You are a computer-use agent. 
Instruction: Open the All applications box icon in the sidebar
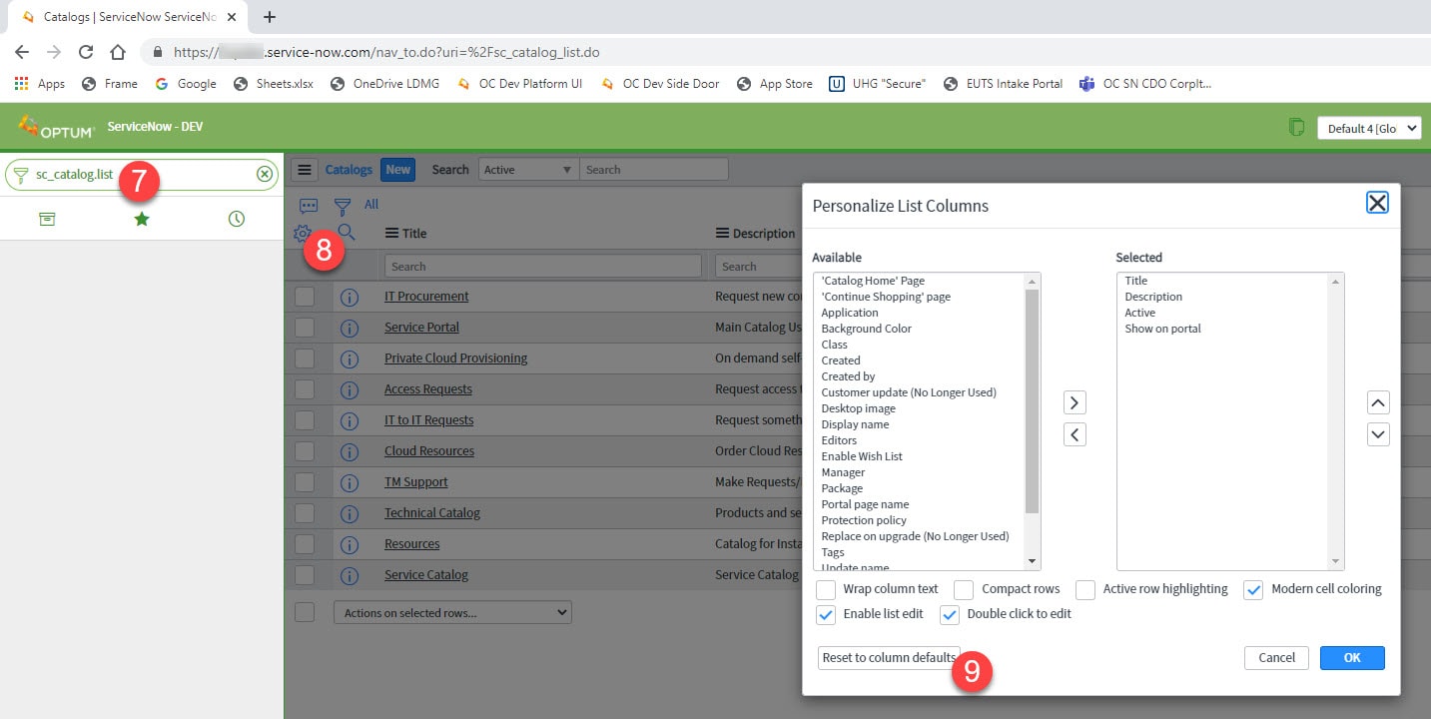click(46, 218)
